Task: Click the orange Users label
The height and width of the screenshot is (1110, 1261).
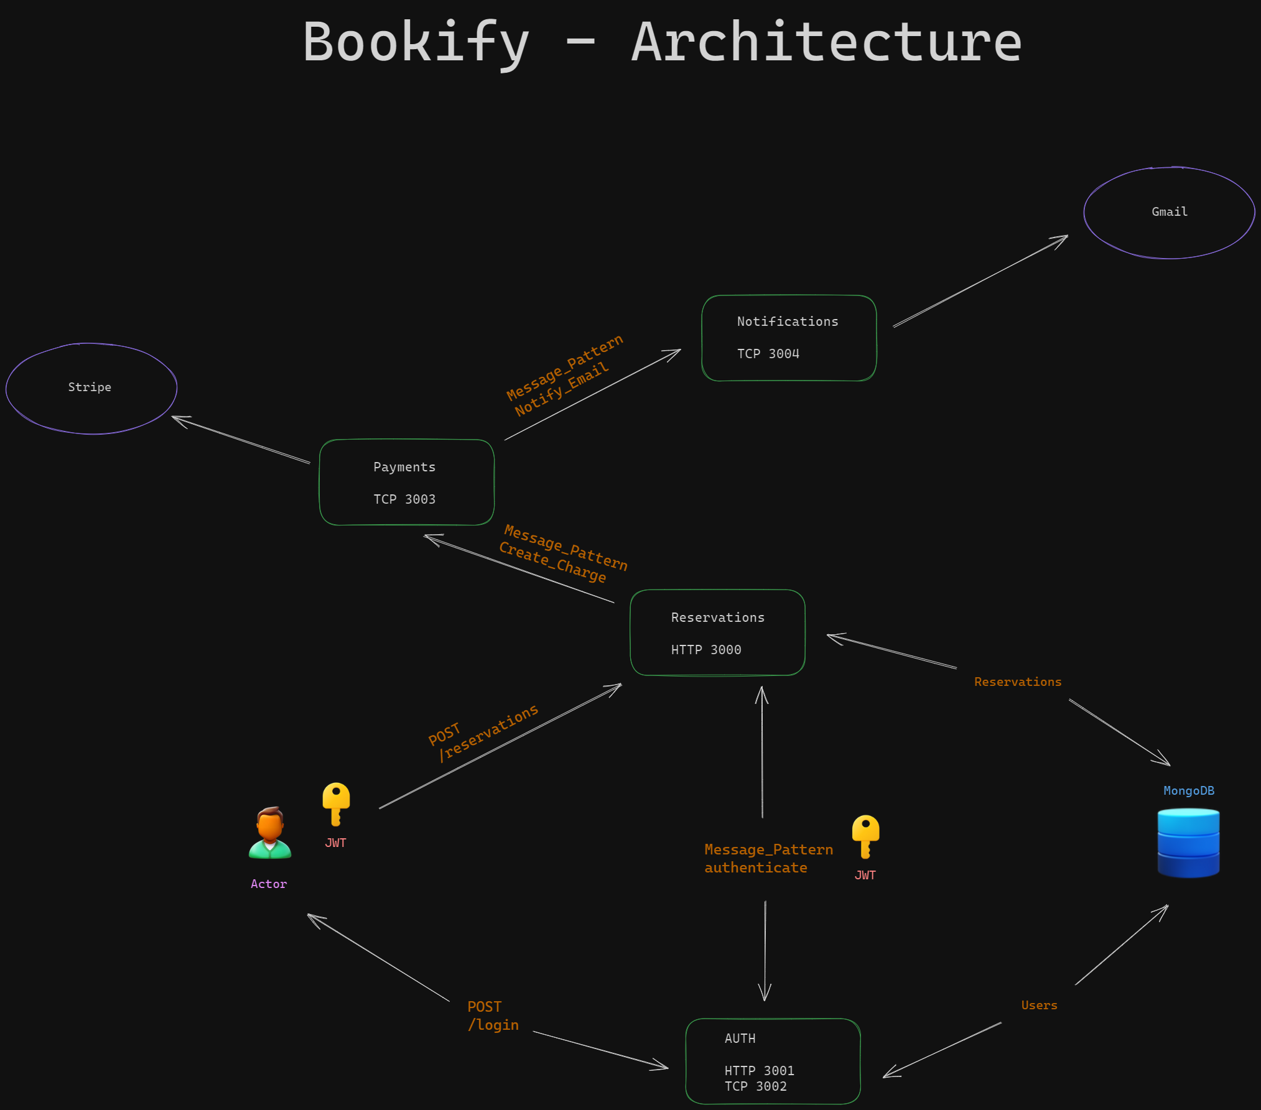Action: pyautogui.click(x=1038, y=1005)
